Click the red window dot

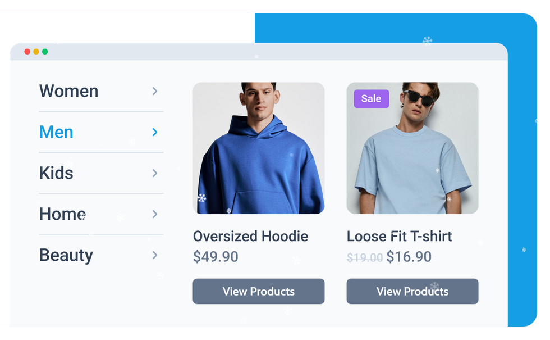(x=27, y=52)
